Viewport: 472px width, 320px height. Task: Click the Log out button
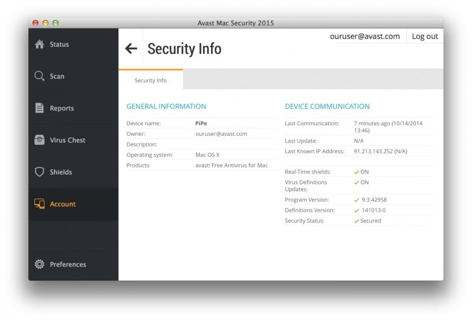[425, 36]
